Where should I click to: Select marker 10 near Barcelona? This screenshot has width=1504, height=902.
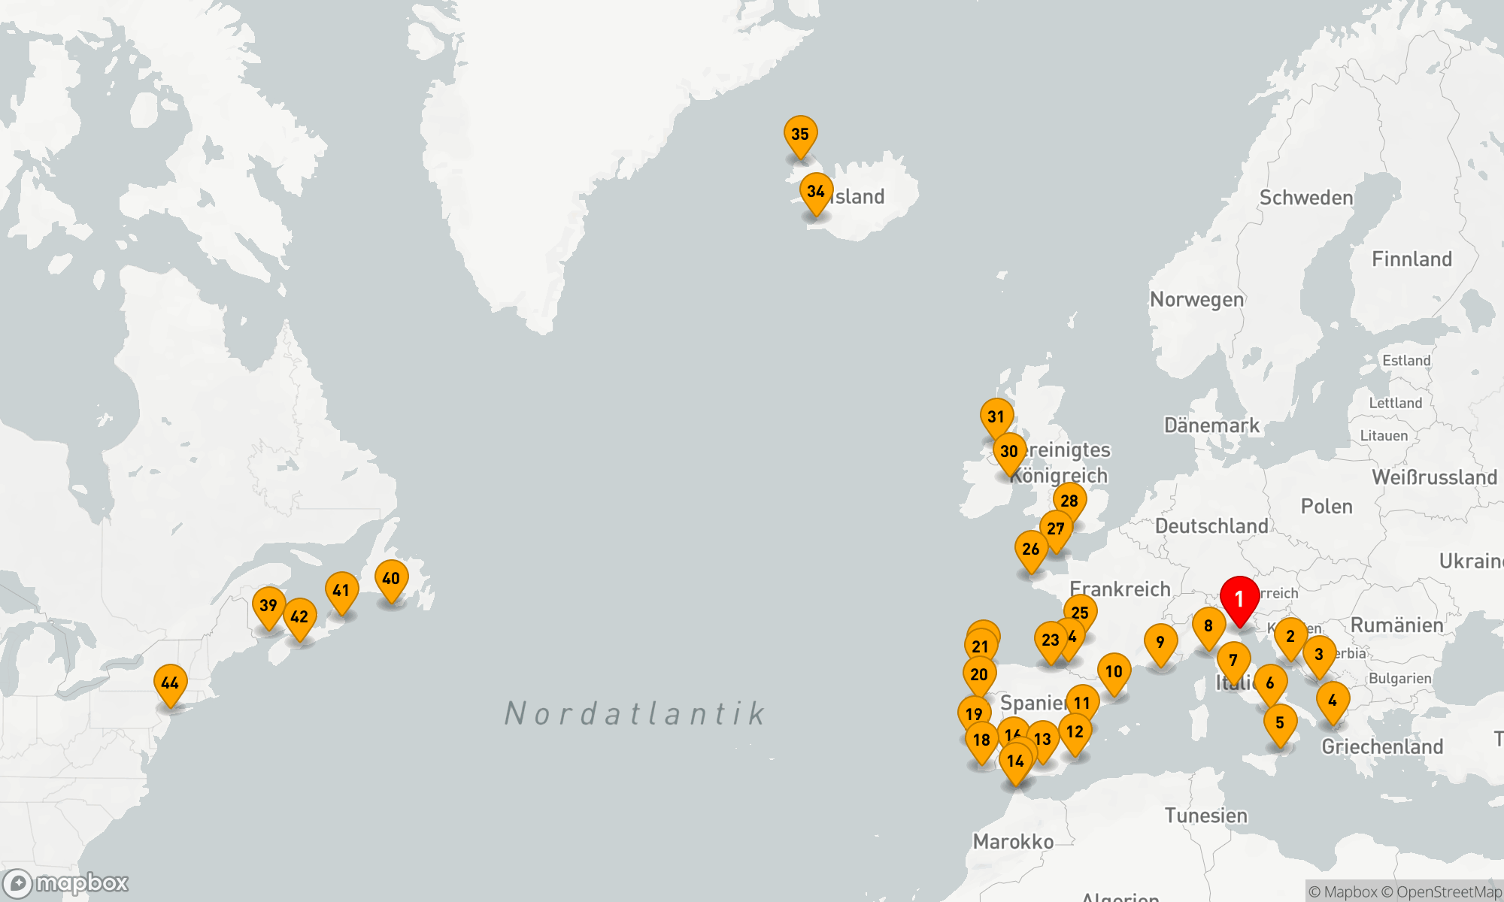click(1114, 671)
